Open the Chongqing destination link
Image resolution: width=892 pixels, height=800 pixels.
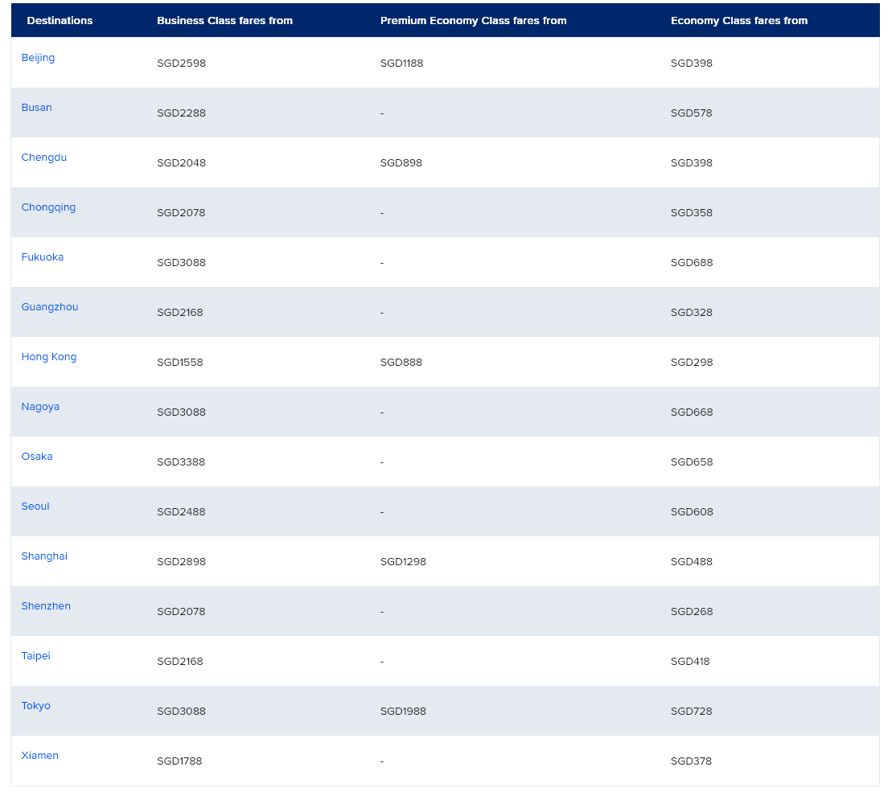coord(48,207)
